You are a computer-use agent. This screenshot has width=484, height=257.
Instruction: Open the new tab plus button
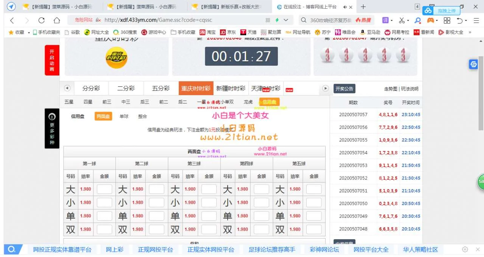point(363,7)
